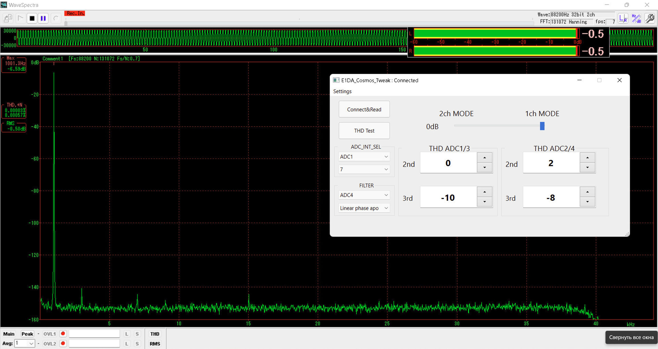Decrease THD ADC2/4 2nd value
The width and height of the screenshot is (658, 349).
point(587,167)
